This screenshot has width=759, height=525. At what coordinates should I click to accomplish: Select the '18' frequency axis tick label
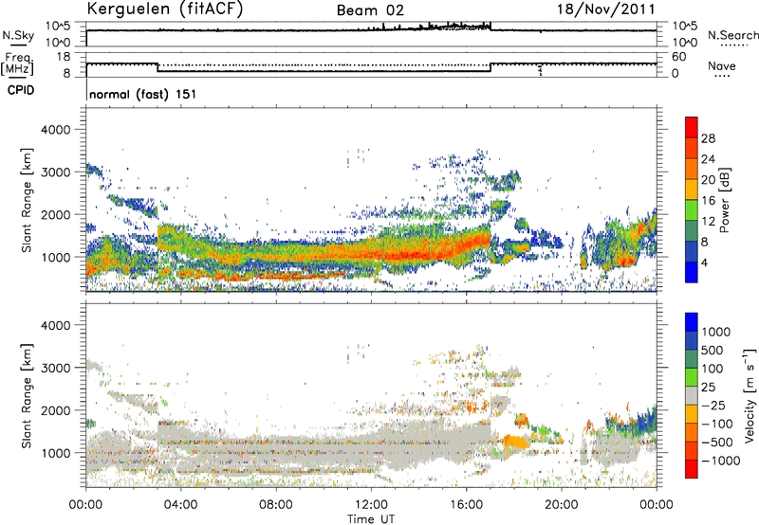click(x=64, y=57)
